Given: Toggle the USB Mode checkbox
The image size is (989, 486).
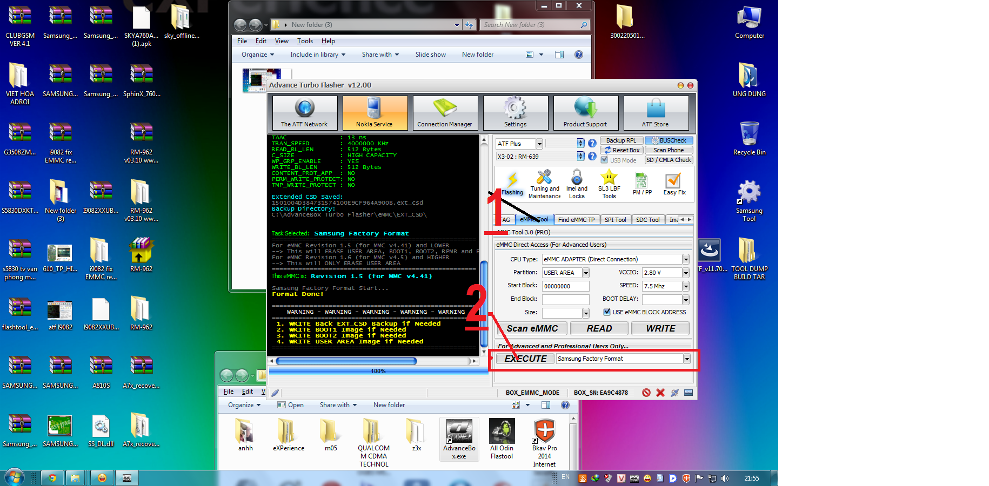Looking at the screenshot, I should [x=604, y=160].
